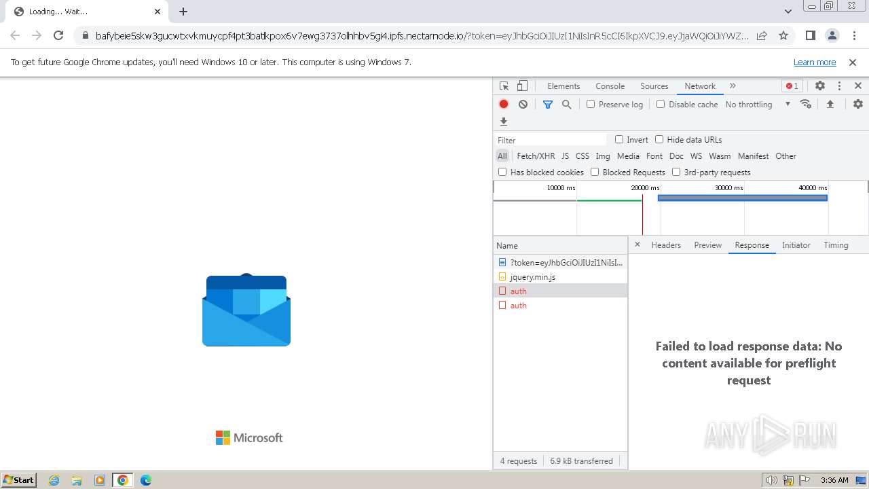The height and width of the screenshot is (489, 869).
Task: Switch to the Sources tab
Action: pyautogui.click(x=654, y=86)
